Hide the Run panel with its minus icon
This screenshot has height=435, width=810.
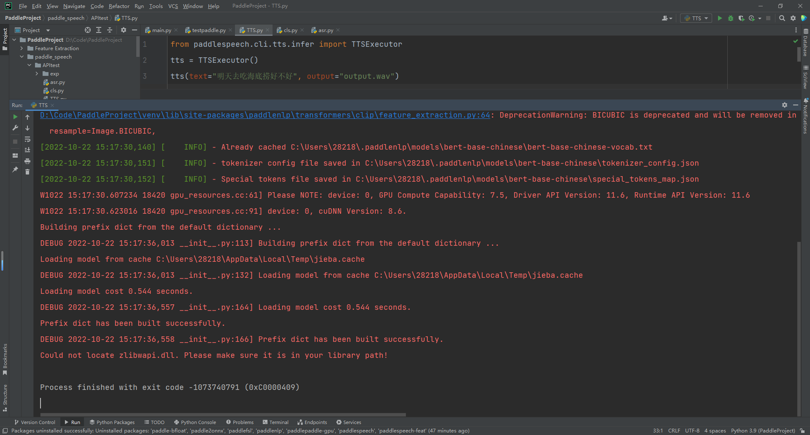click(x=796, y=105)
